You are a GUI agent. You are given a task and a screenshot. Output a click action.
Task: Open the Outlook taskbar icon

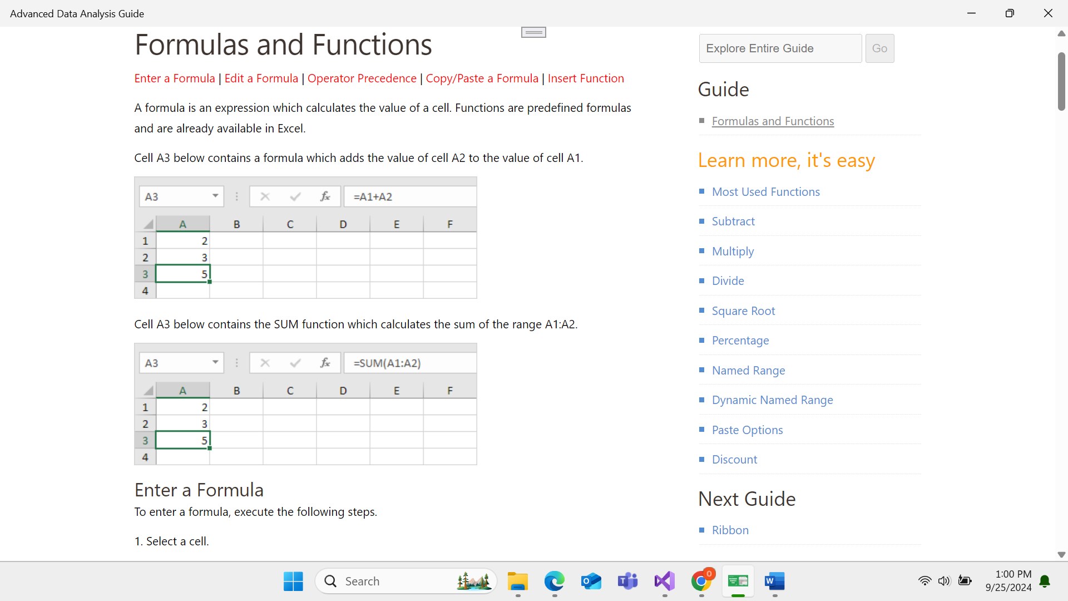click(x=591, y=582)
